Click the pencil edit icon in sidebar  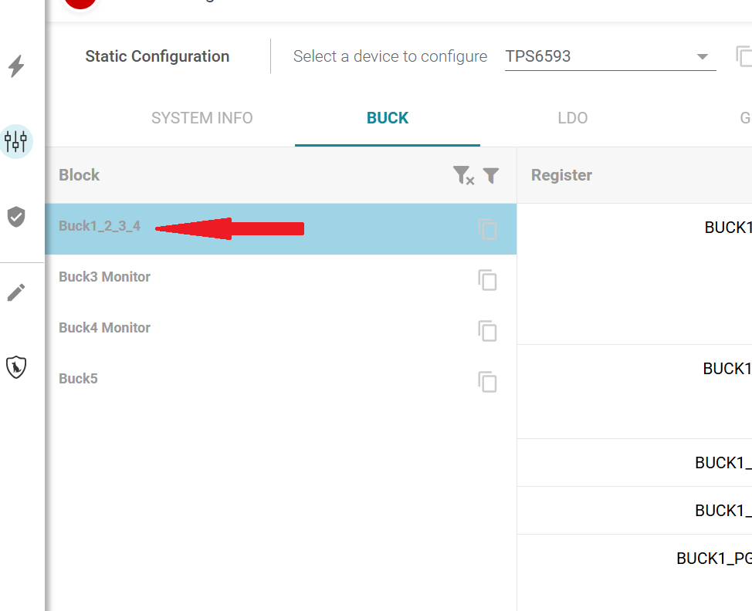(x=15, y=292)
